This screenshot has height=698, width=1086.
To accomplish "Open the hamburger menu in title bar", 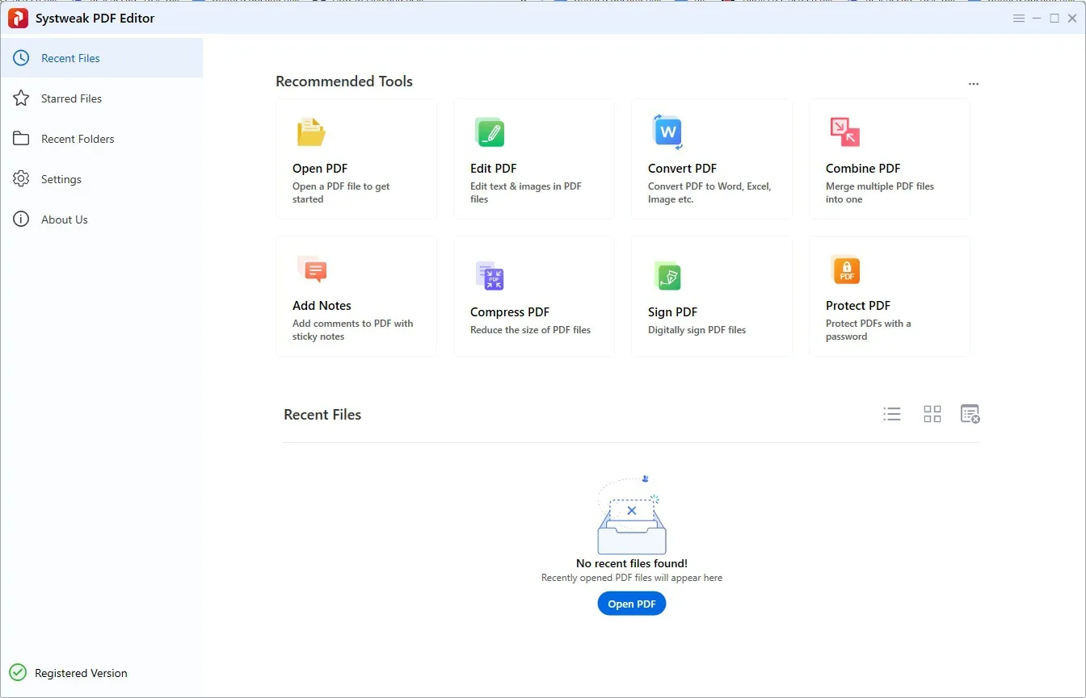I will pyautogui.click(x=1019, y=19).
